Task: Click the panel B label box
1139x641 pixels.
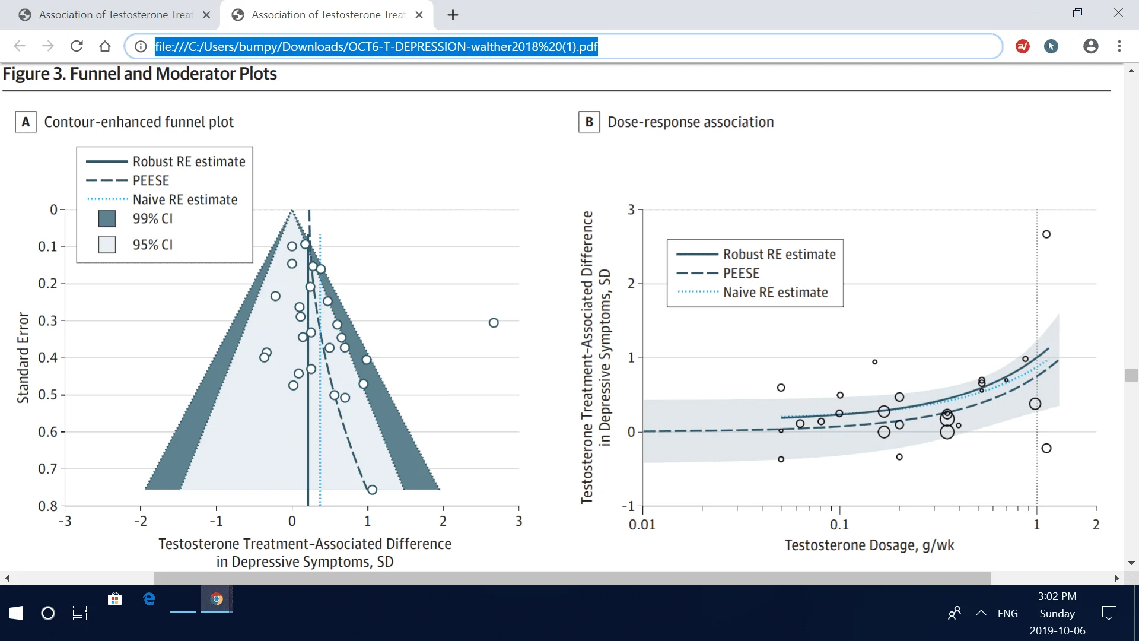Action: tap(589, 122)
